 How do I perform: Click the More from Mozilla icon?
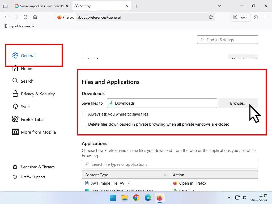pyautogui.click(x=15, y=132)
